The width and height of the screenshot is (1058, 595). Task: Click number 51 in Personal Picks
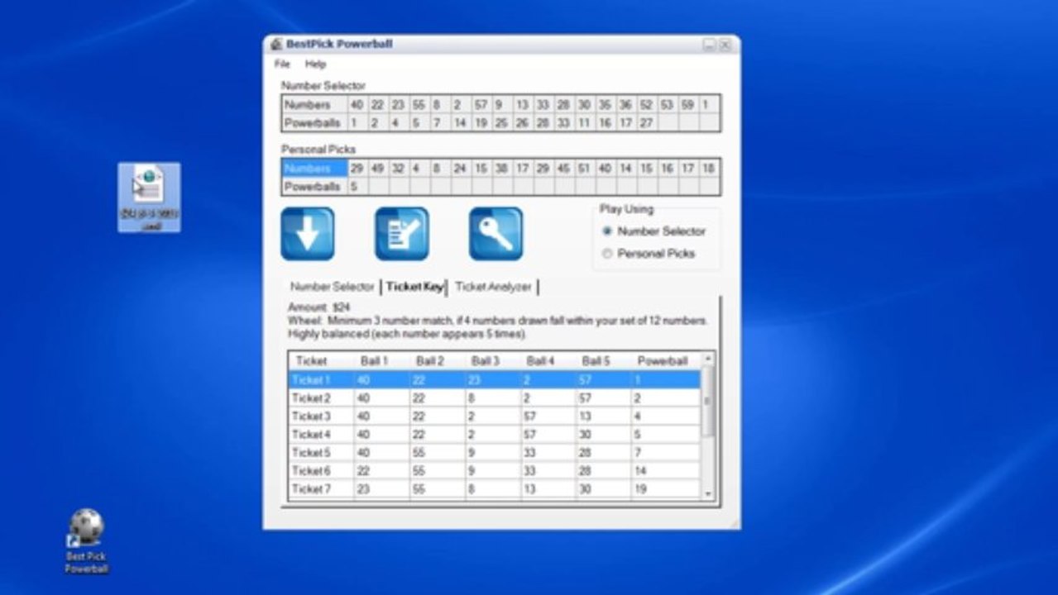(584, 169)
